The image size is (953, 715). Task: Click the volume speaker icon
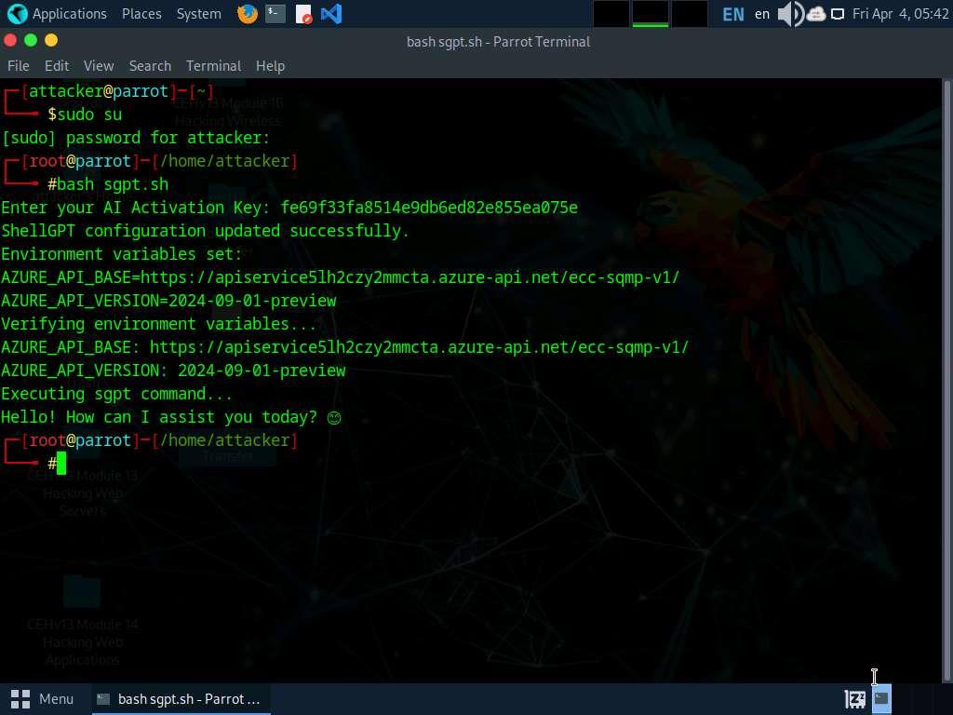pyautogui.click(x=789, y=14)
